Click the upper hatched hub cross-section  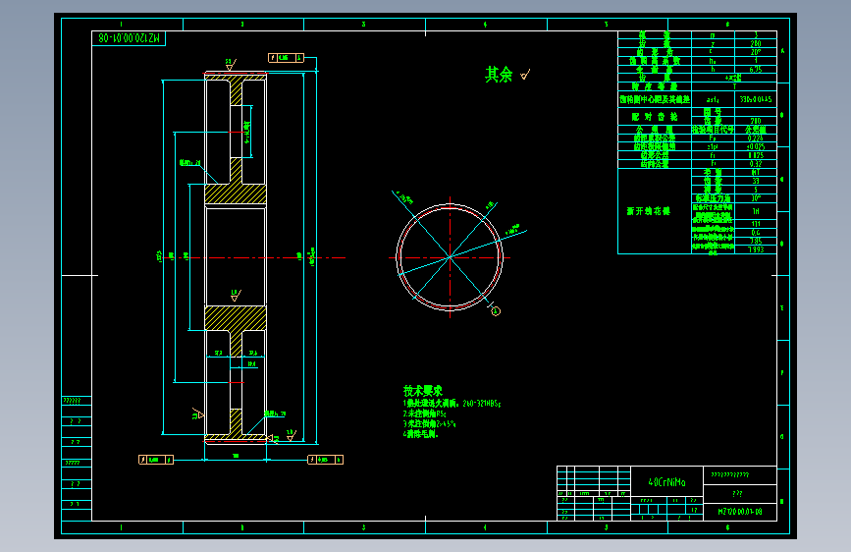tap(236, 193)
